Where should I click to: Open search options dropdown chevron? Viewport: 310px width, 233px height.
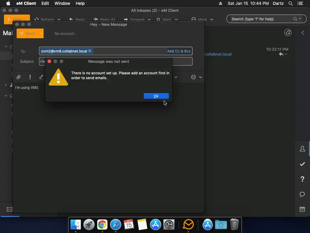[300, 19]
